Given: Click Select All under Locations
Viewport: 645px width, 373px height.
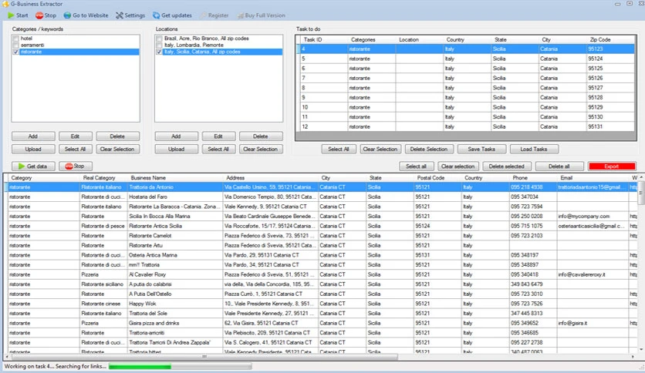Looking at the screenshot, I should coord(218,149).
